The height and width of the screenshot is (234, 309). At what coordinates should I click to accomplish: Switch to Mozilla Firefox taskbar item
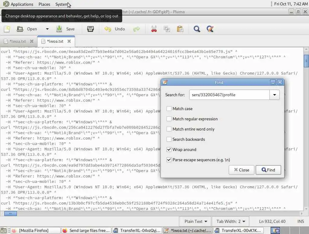(36, 230)
